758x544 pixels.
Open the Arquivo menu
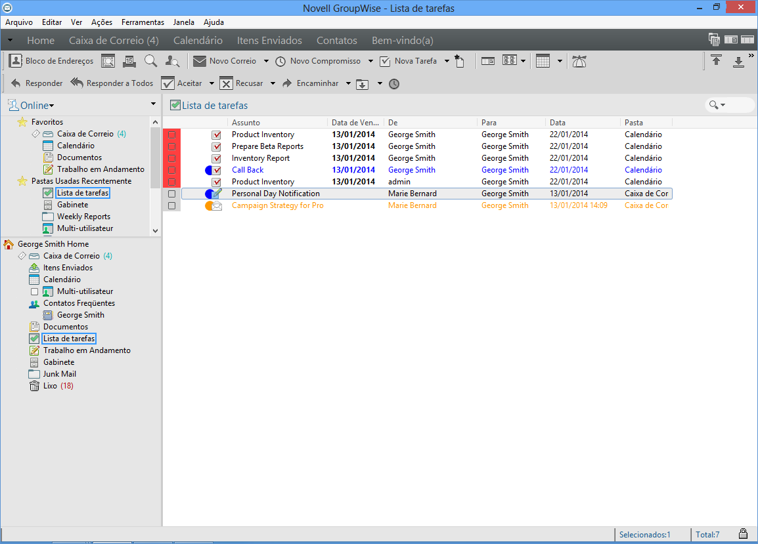[19, 22]
